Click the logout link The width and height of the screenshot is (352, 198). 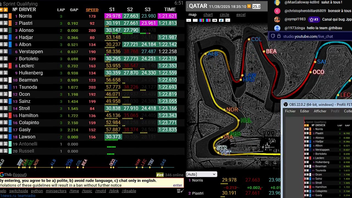(x=20, y=175)
